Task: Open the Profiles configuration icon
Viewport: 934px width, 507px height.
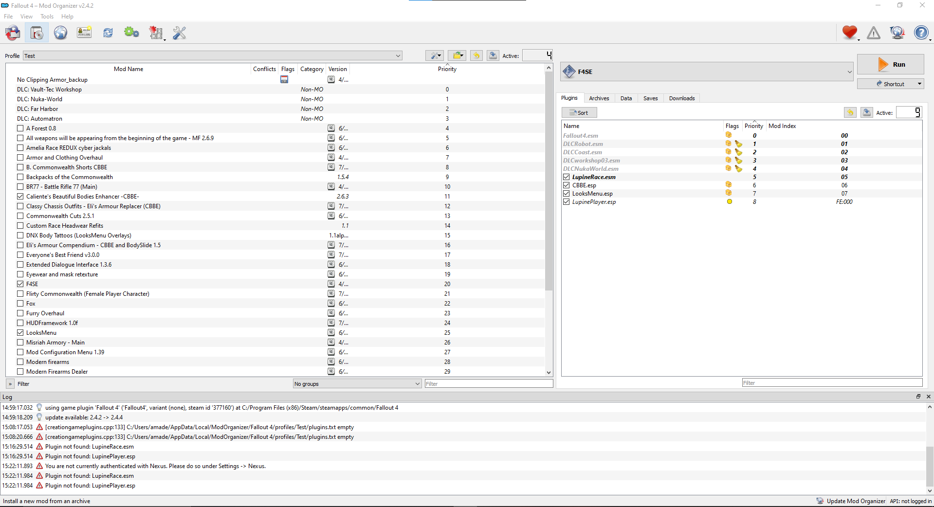Action: [84, 33]
